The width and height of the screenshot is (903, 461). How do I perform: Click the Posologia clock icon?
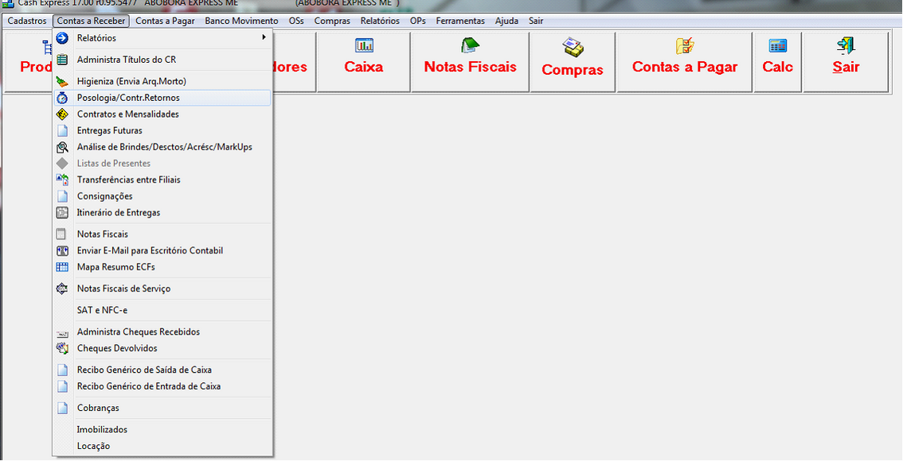tap(62, 98)
